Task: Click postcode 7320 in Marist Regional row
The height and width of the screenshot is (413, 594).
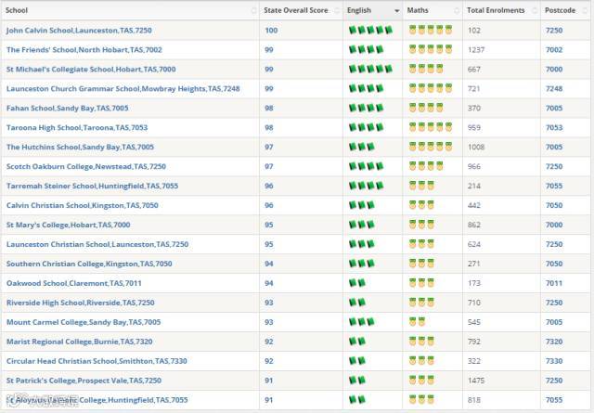Action: (x=554, y=342)
